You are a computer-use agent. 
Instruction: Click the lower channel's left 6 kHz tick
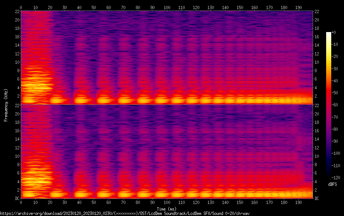[17, 173]
